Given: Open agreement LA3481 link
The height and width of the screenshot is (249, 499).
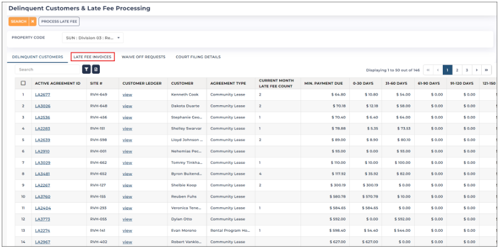Looking at the screenshot, I should (x=42, y=174).
